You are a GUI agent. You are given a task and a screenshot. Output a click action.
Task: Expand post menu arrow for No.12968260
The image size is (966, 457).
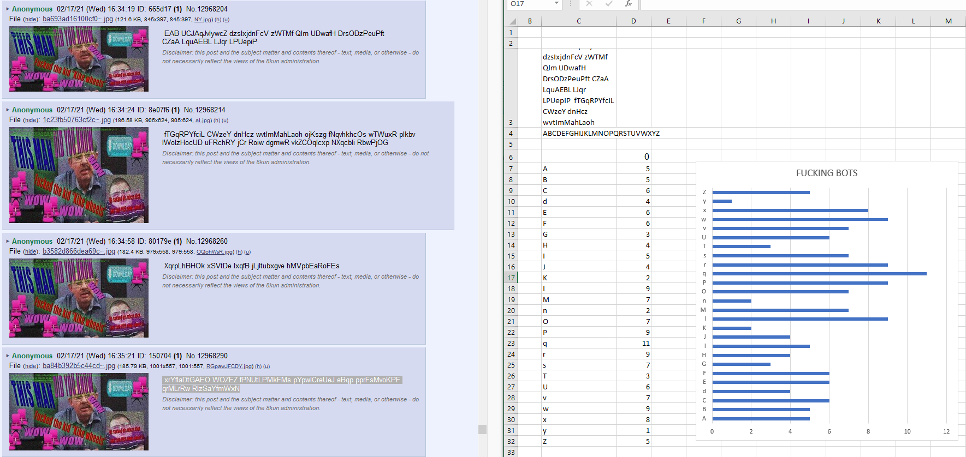(8, 242)
